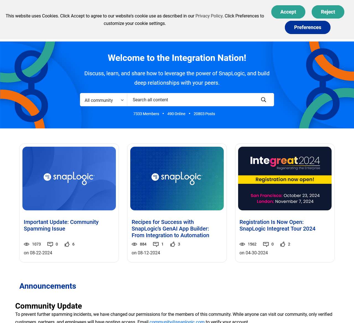
Task: Click thumbs-up icon showing 3 likes
Action: [173, 244]
